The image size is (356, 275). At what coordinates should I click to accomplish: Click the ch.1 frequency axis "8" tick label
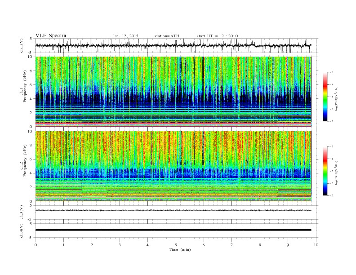31,71
